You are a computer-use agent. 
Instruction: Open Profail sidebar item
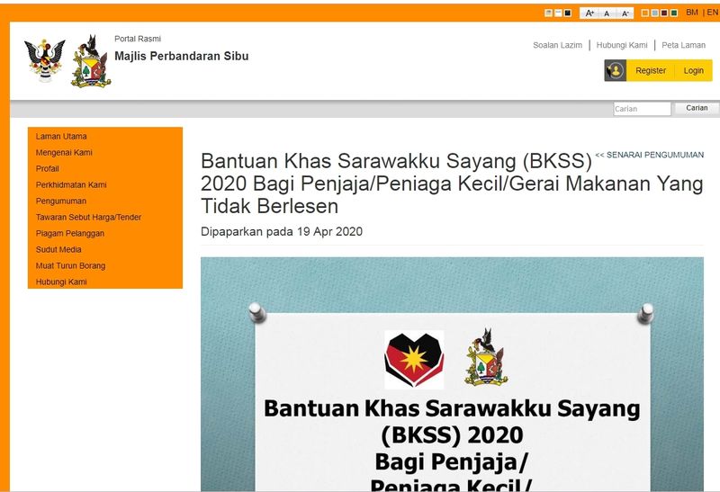[48, 168]
